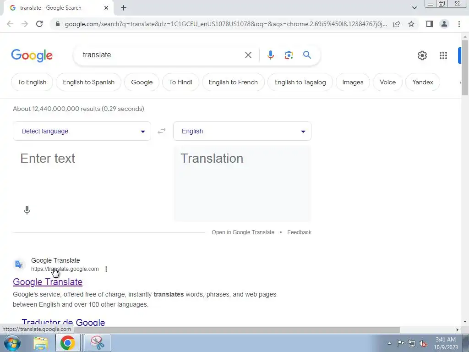Open Google quick settings gear
The image size is (469, 352).
point(422,55)
